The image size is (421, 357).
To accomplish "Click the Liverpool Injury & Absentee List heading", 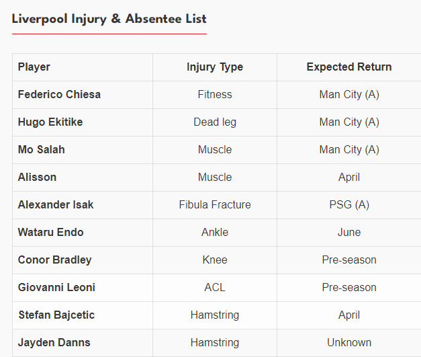I will pos(109,19).
